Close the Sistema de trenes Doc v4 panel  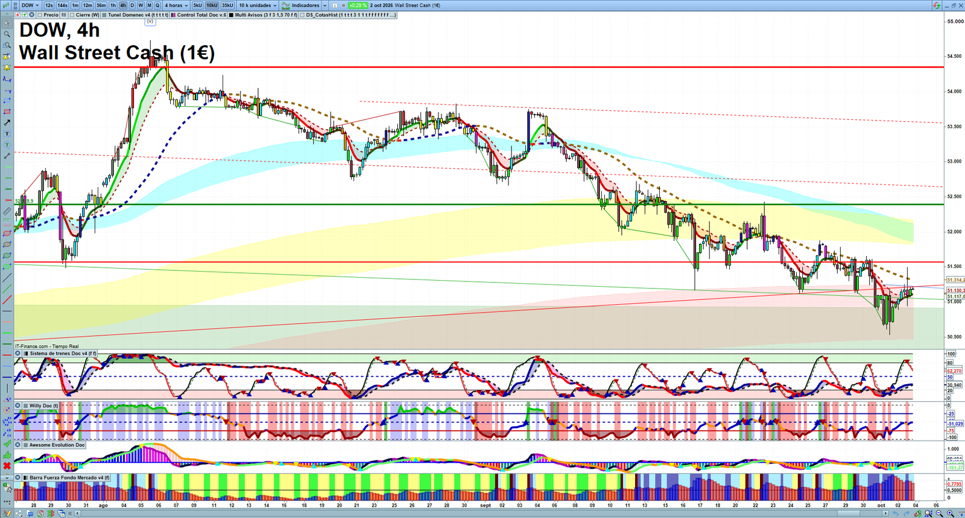tap(18, 354)
